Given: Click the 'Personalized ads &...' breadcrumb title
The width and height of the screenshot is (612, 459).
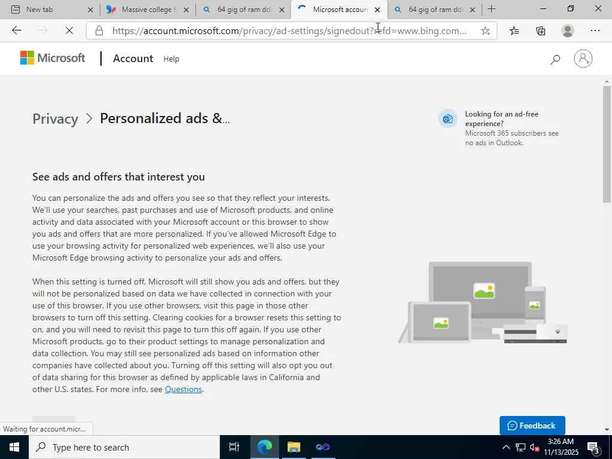Looking at the screenshot, I should coord(165,118).
